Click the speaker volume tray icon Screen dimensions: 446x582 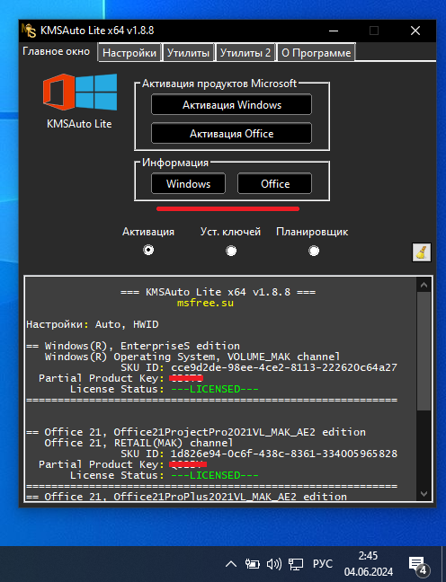[274, 564]
